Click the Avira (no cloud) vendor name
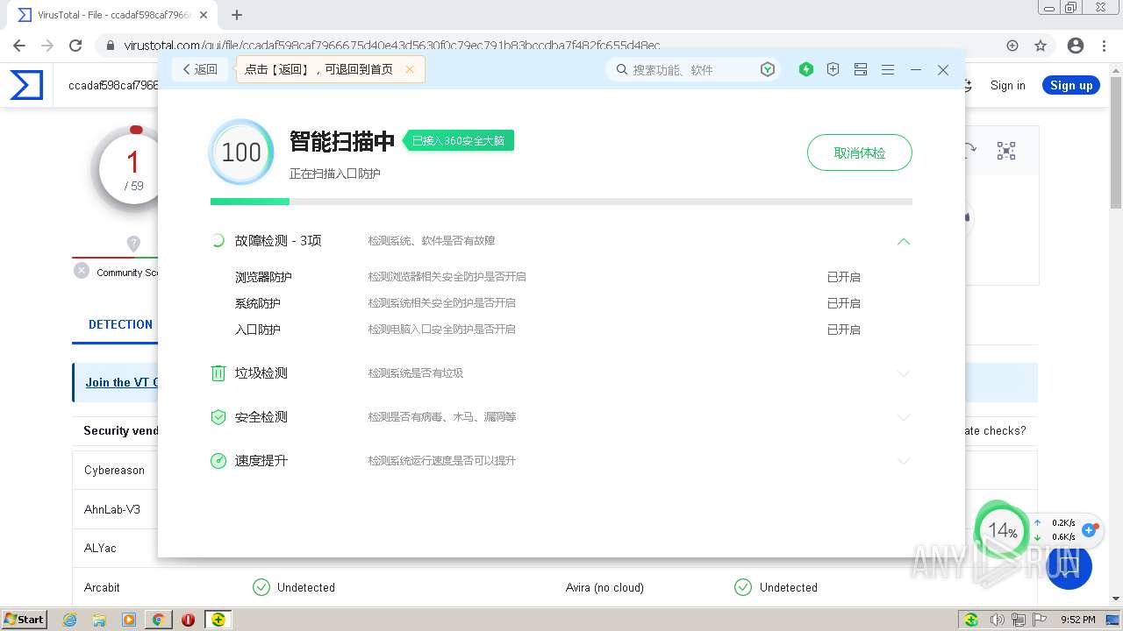The width and height of the screenshot is (1123, 631). point(604,587)
